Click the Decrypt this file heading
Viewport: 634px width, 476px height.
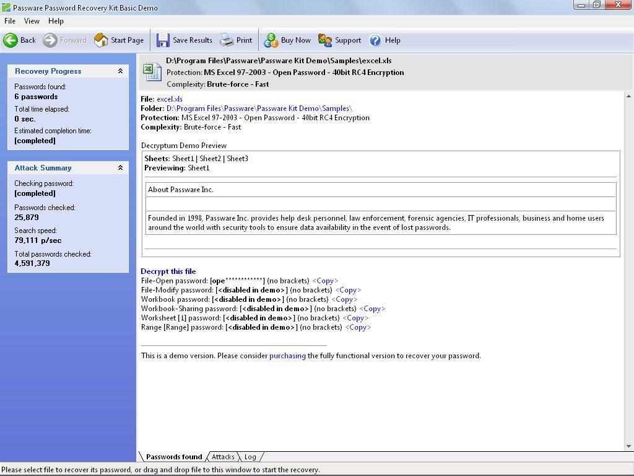[x=168, y=271]
